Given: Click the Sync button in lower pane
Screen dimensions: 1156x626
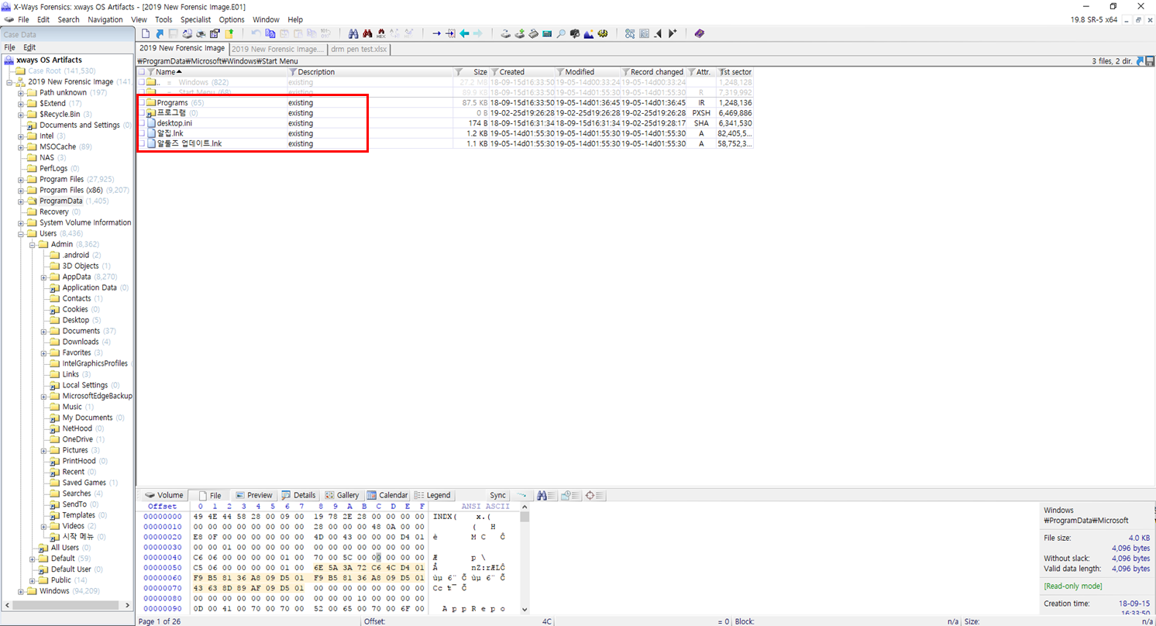Looking at the screenshot, I should click(498, 495).
